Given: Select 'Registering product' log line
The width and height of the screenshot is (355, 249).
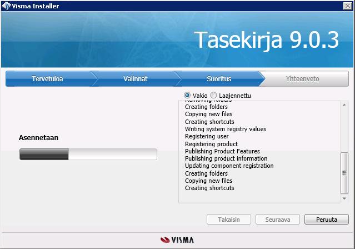Looking at the screenshot, I should point(211,144).
